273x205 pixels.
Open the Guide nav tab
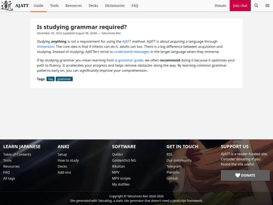point(38,6)
